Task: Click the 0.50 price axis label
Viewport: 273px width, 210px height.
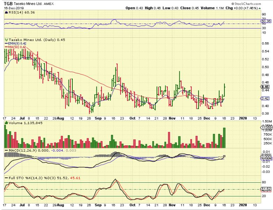Action: click(265, 67)
